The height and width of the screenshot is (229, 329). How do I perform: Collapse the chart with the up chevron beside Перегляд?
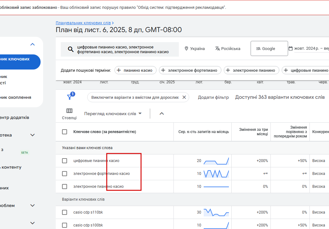click(x=162, y=114)
